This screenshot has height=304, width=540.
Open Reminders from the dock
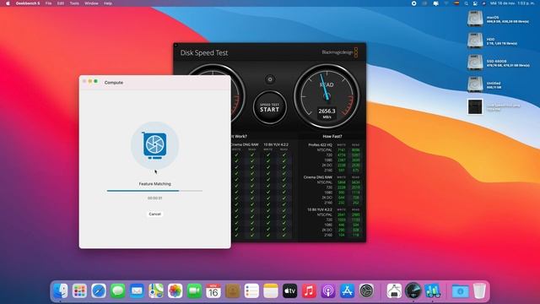(x=251, y=291)
